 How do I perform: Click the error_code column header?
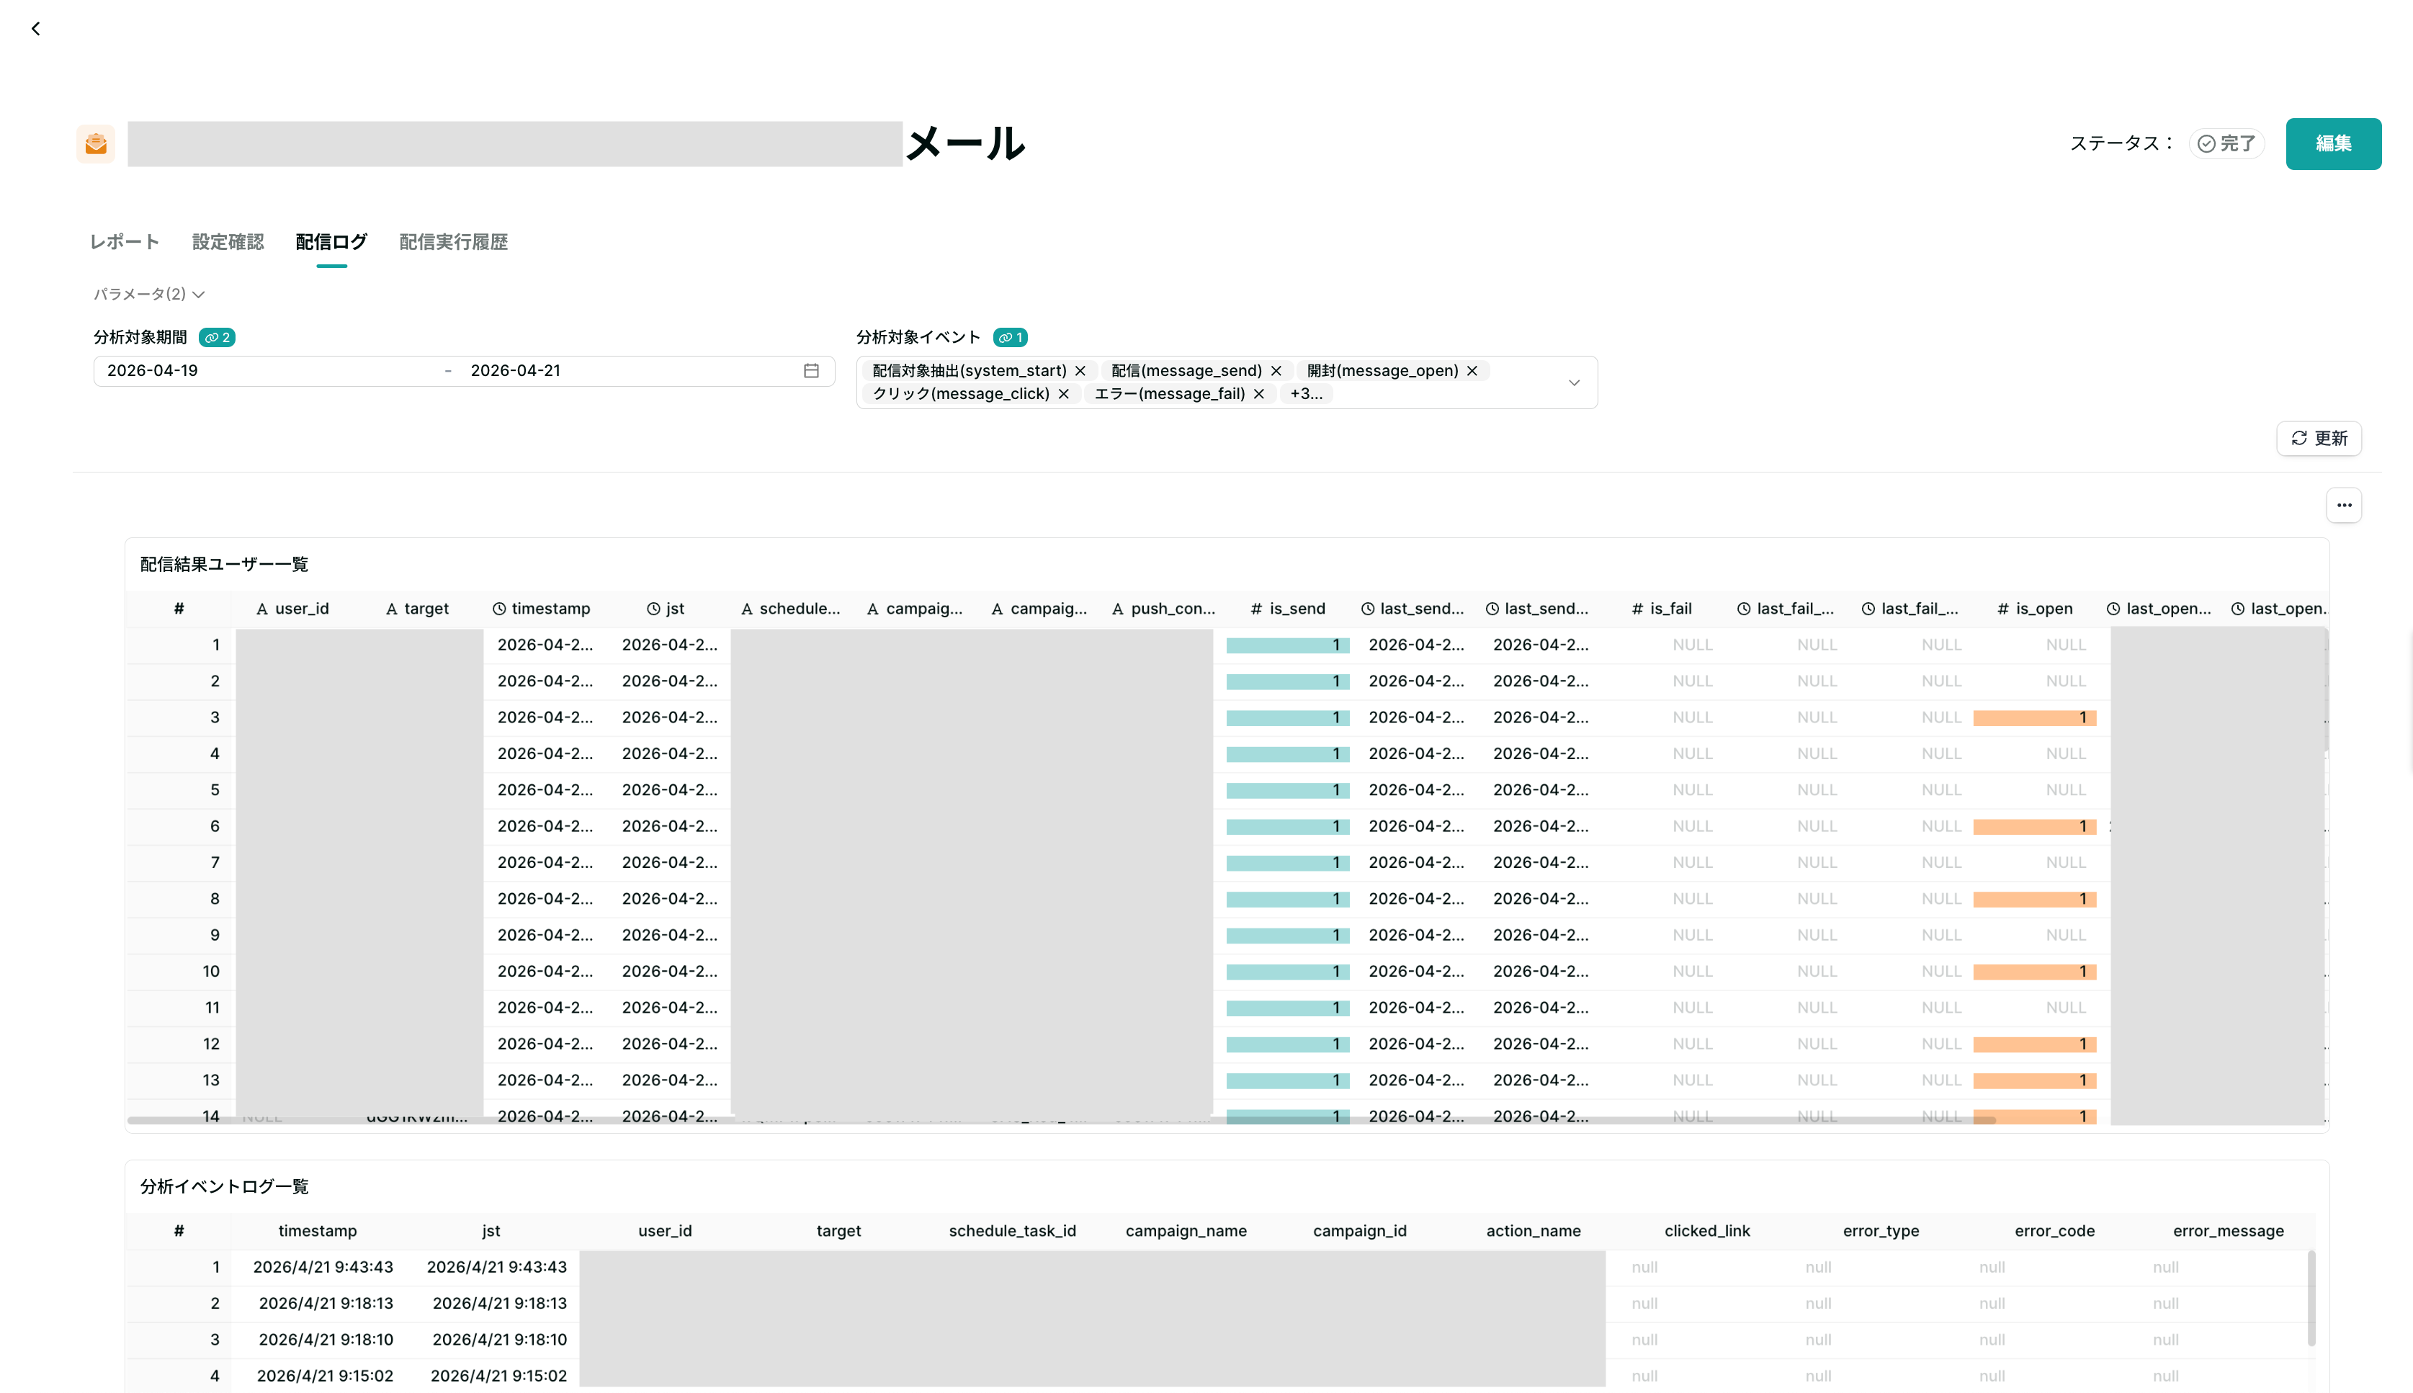click(2054, 1230)
